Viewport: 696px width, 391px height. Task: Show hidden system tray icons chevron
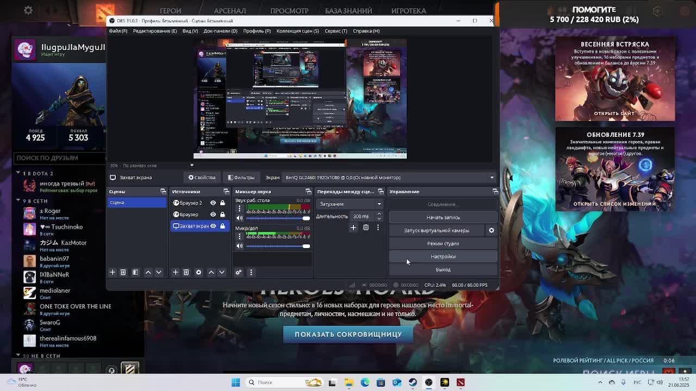pos(600,382)
